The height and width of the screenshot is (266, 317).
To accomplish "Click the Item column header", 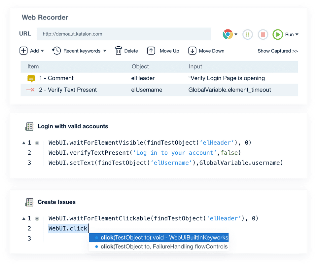I will coord(33,66).
